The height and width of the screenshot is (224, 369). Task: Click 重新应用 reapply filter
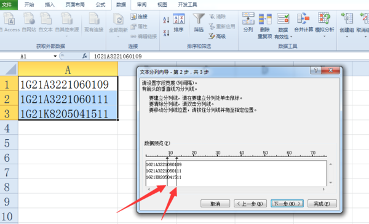pos(222,26)
